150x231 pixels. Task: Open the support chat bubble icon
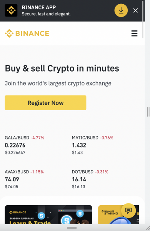click(128, 211)
